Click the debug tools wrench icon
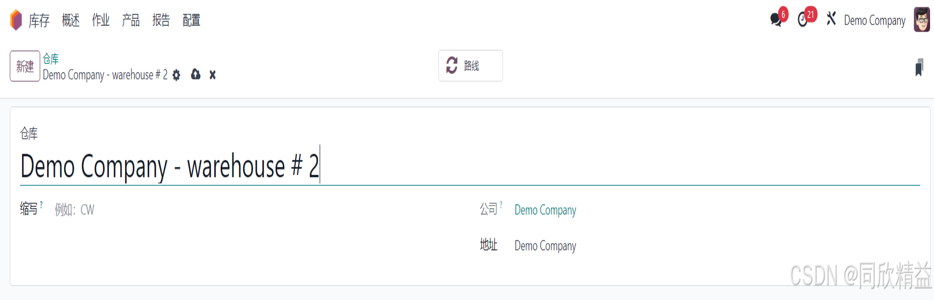934x300 pixels. coord(831,19)
